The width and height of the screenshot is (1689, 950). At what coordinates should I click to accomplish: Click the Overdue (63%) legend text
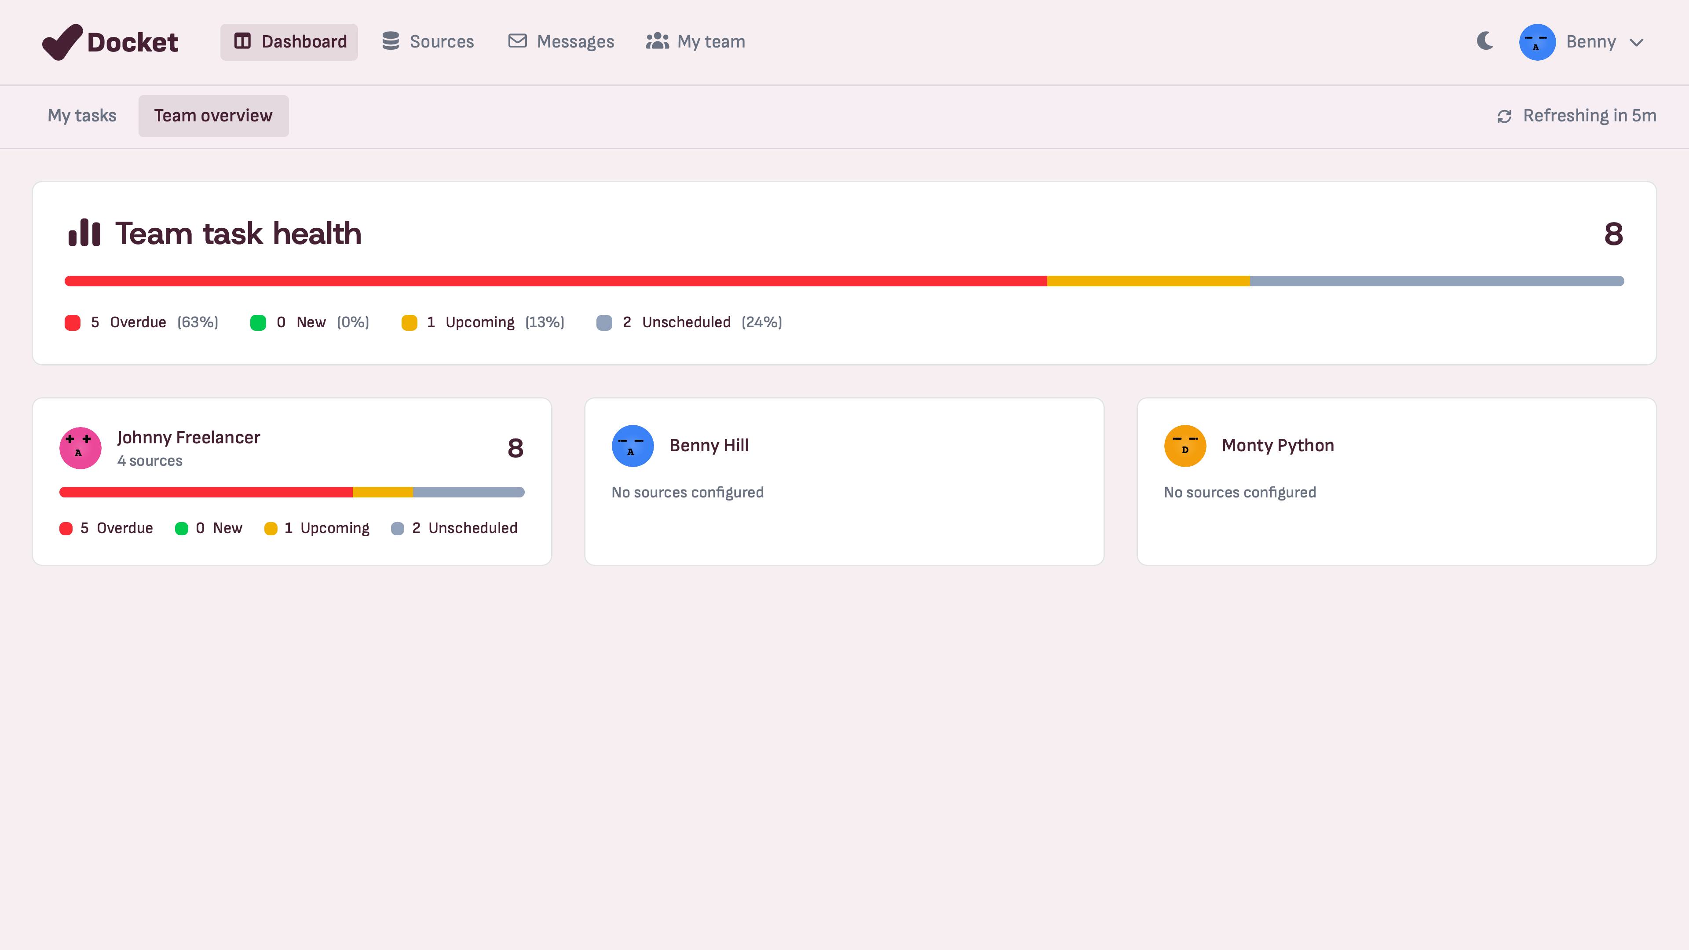pos(164,322)
